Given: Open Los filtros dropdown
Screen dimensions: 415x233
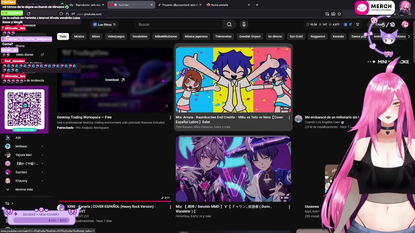Looking at the screenshot, I should [104, 25].
